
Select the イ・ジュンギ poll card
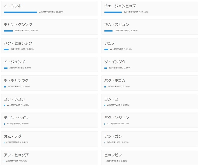[x=49, y=64]
